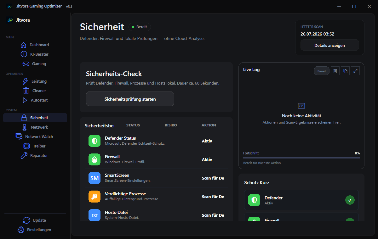
Task: Click the Sicherheit lock icon
Action: pyautogui.click(x=24, y=118)
